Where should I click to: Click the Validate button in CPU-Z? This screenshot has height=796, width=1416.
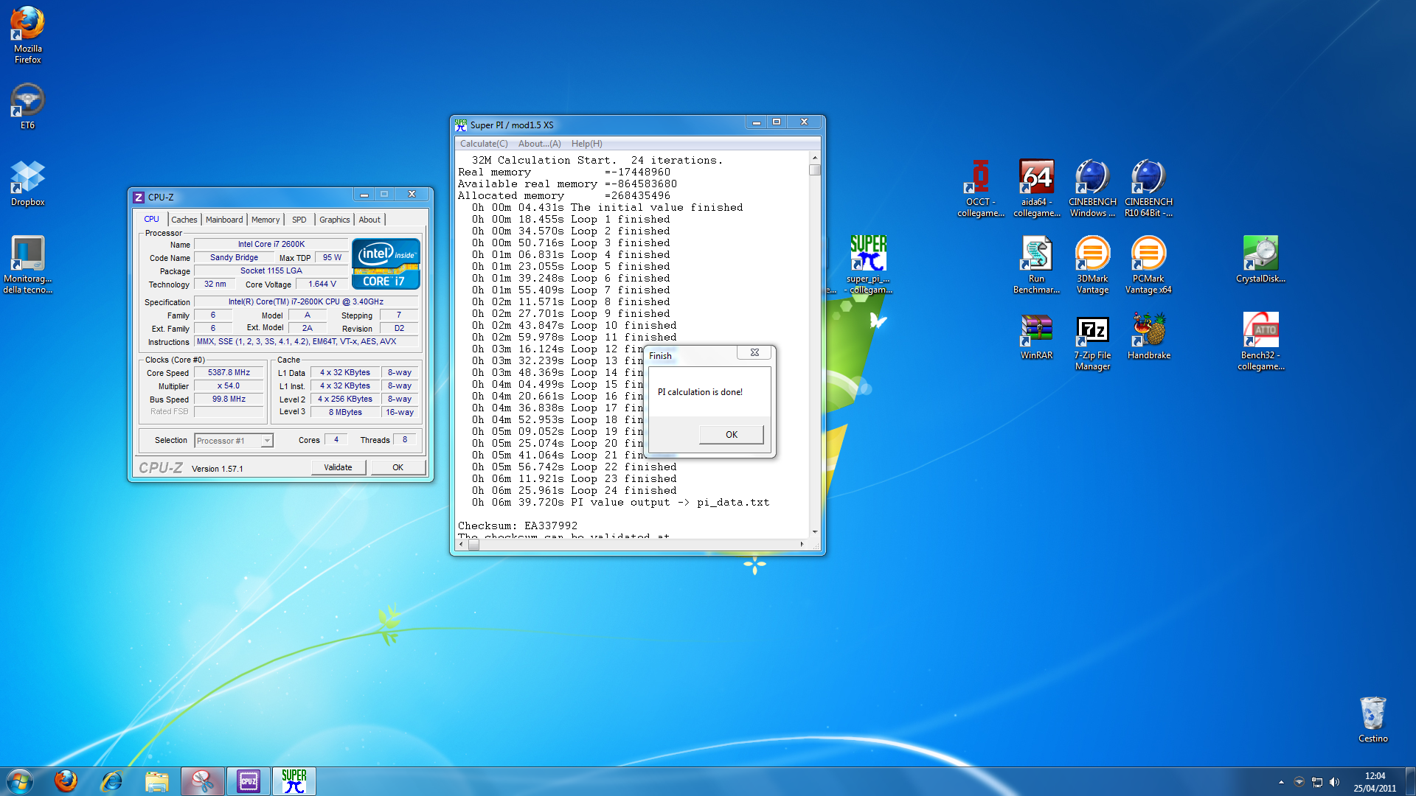(x=338, y=467)
